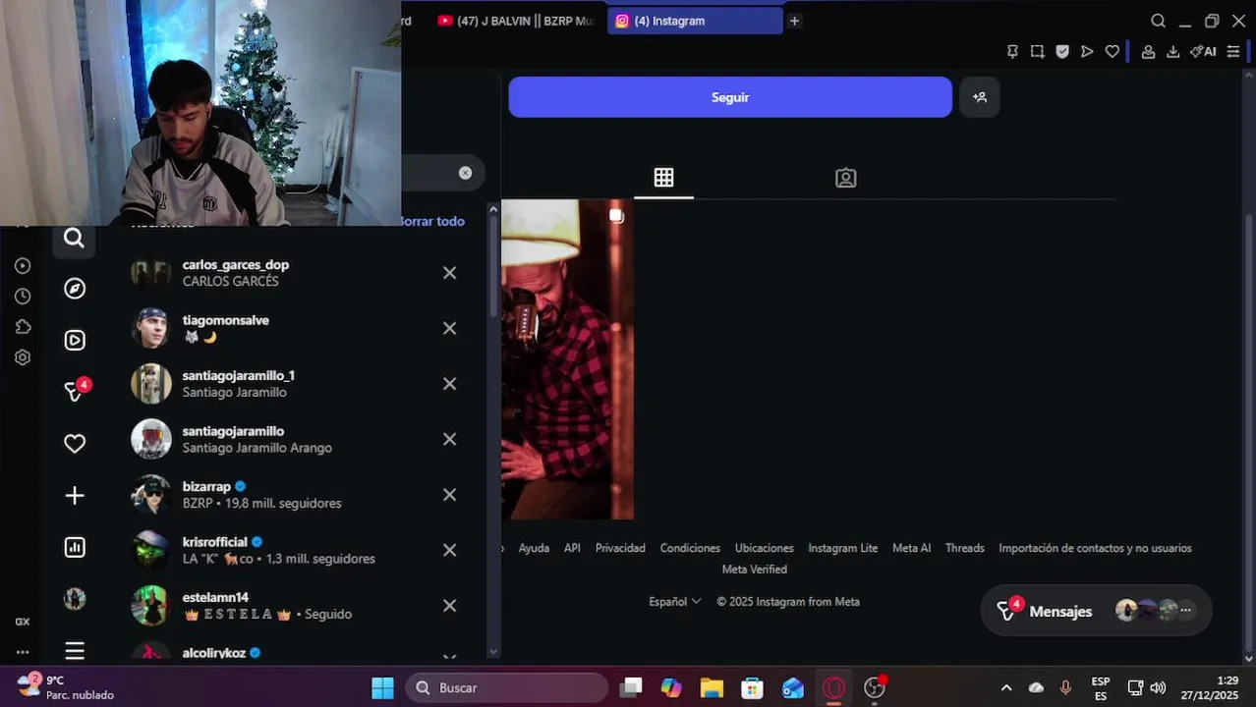Open Opera bookmarks heart icon
Image resolution: width=1256 pixels, height=707 pixels.
click(1113, 52)
